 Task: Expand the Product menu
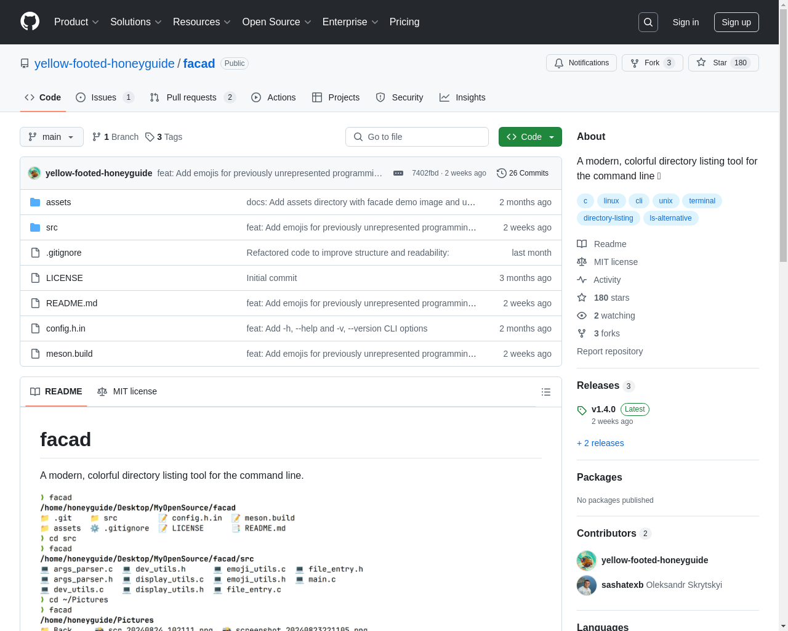pyautogui.click(x=76, y=22)
